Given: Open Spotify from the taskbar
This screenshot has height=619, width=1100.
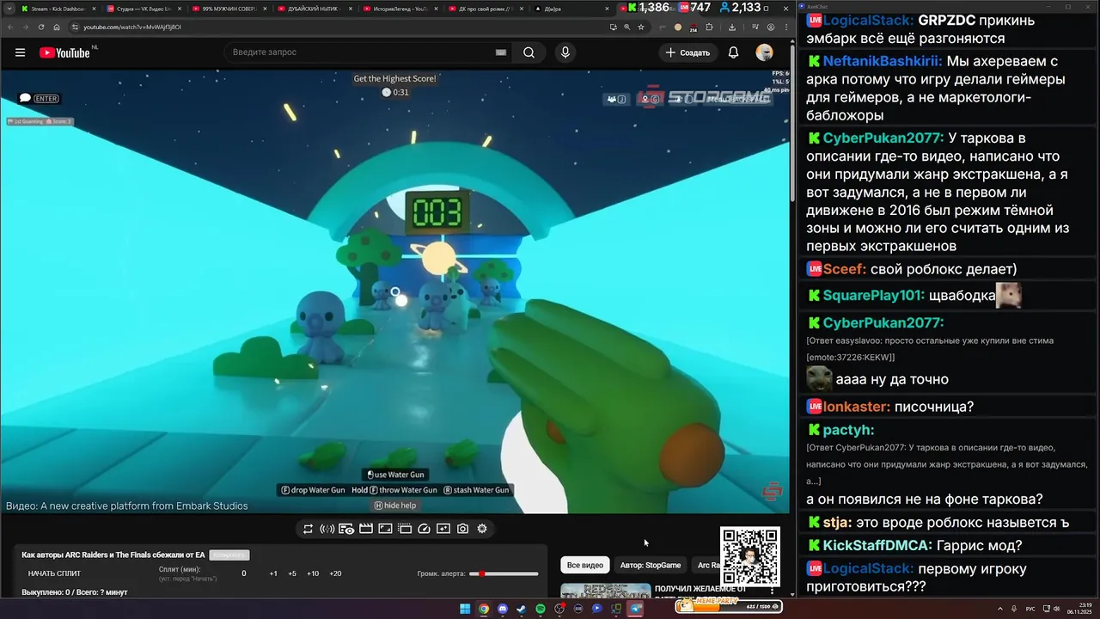Looking at the screenshot, I should (x=541, y=609).
